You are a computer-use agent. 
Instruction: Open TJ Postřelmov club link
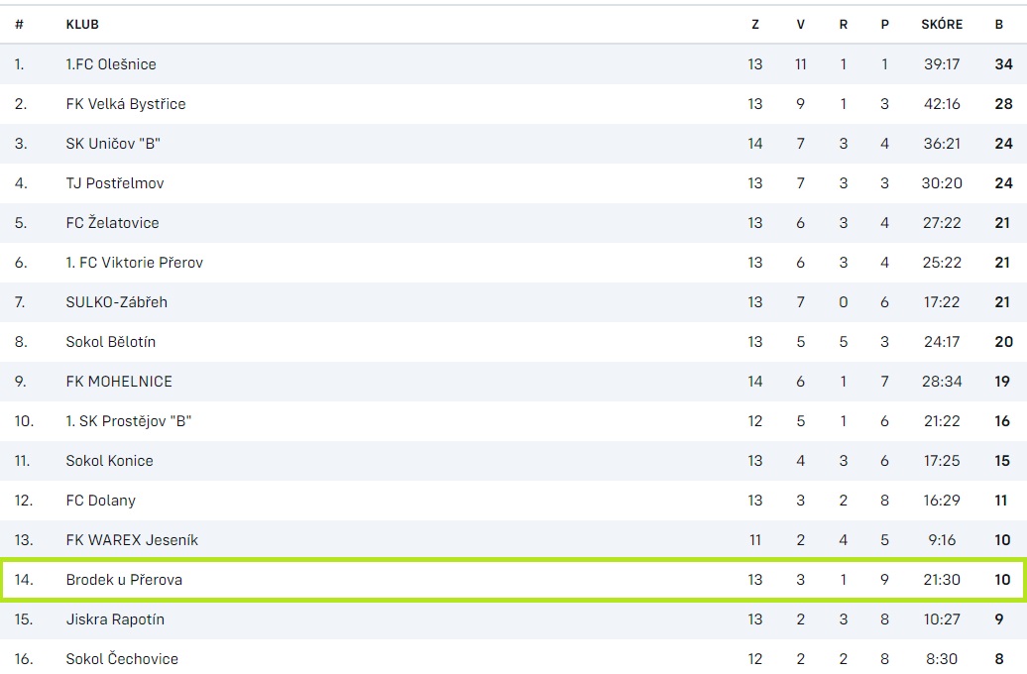tap(115, 183)
